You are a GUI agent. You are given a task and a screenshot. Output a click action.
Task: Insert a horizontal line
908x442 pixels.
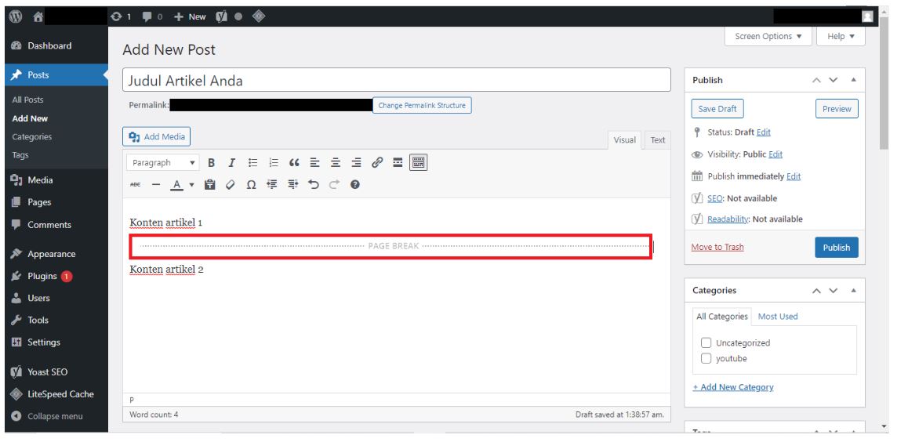pyautogui.click(x=155, y=184)
